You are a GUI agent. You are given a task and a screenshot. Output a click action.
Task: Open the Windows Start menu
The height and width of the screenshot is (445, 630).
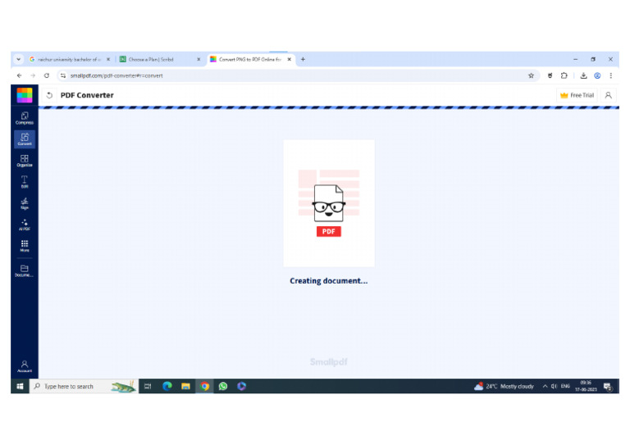pyautogui.click(x=20, y=386)
